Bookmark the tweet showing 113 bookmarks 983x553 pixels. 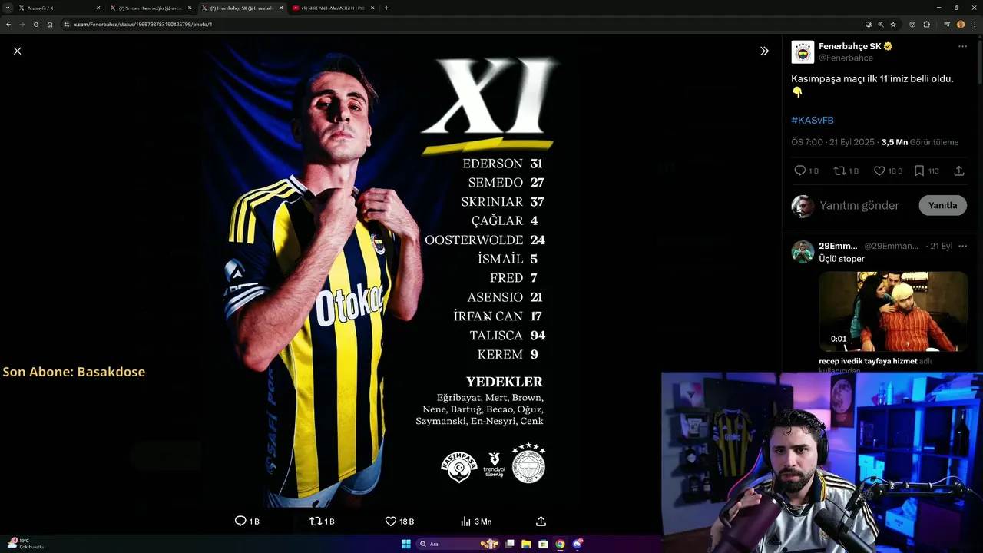click(x=919, y=171)
